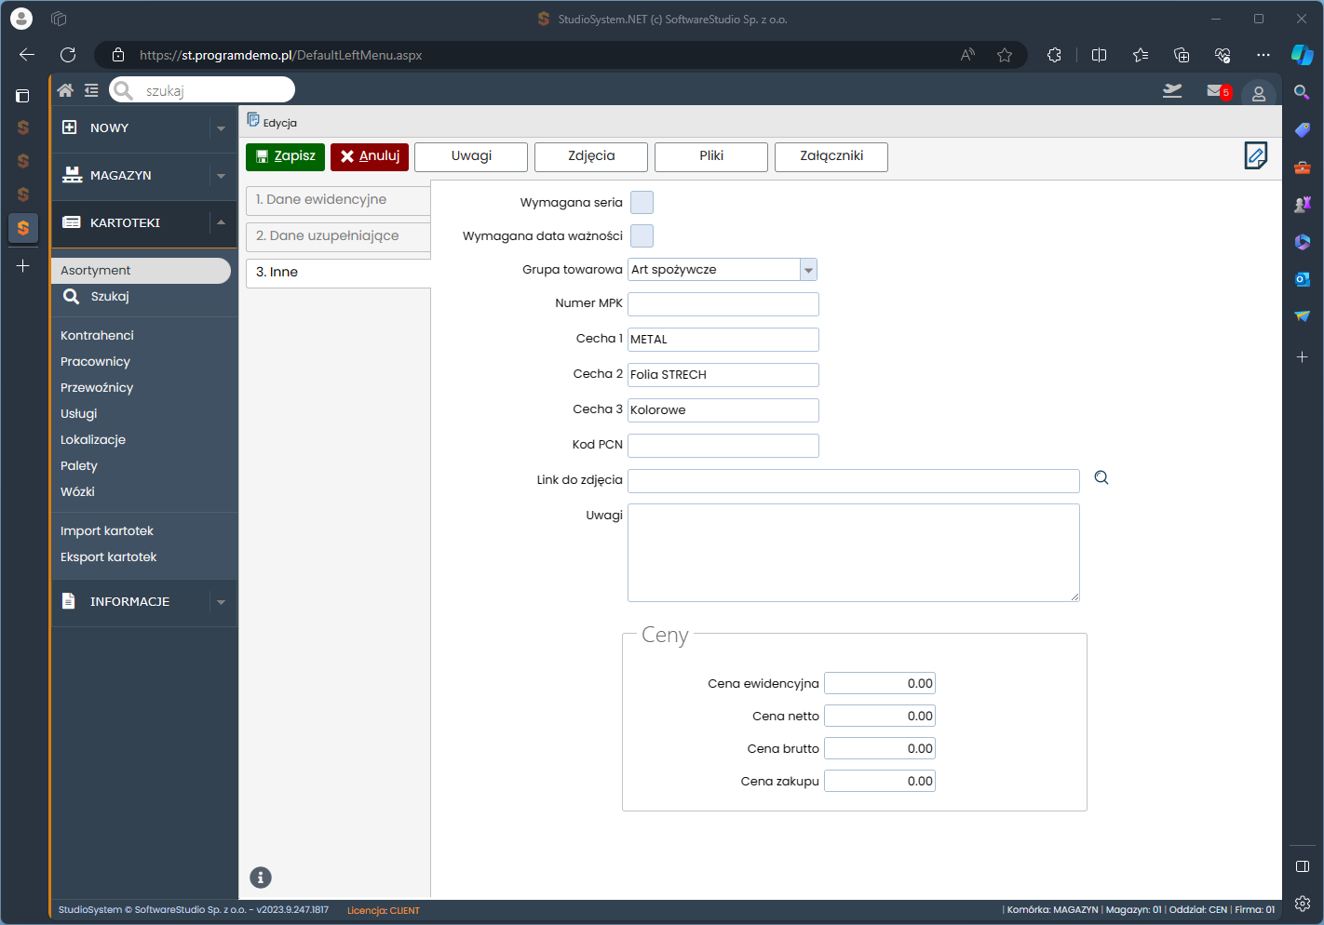Screen dimensions: 1324x925
Task: Open Palety in the sidebar
Action: coord(79,465)
